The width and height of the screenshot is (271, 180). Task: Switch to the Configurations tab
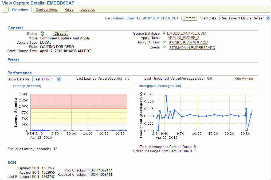46,10
